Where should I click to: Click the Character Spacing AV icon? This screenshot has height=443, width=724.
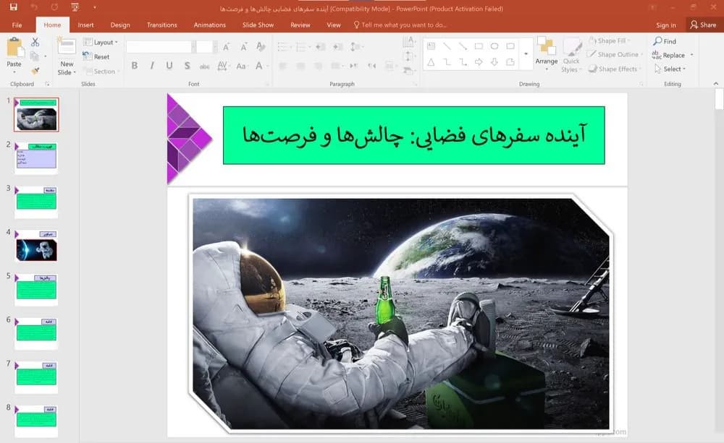(x=222, y=66)
